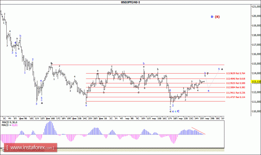Image resolution: width=261 pixels, height=155 pixels.
Task: Select the 113,4046 Ret 0,618 level label
Action: point(235,79)
